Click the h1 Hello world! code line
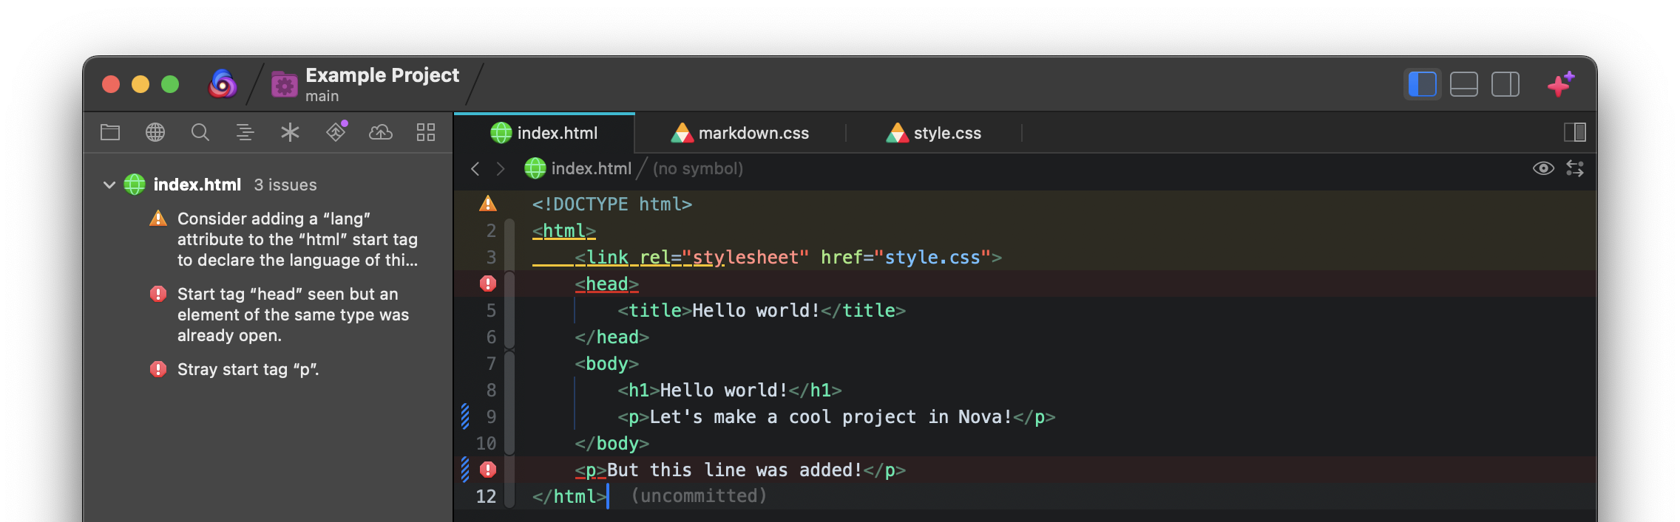Image resolution: width=1680 pixels, height=522 pixels. [730, 390]
